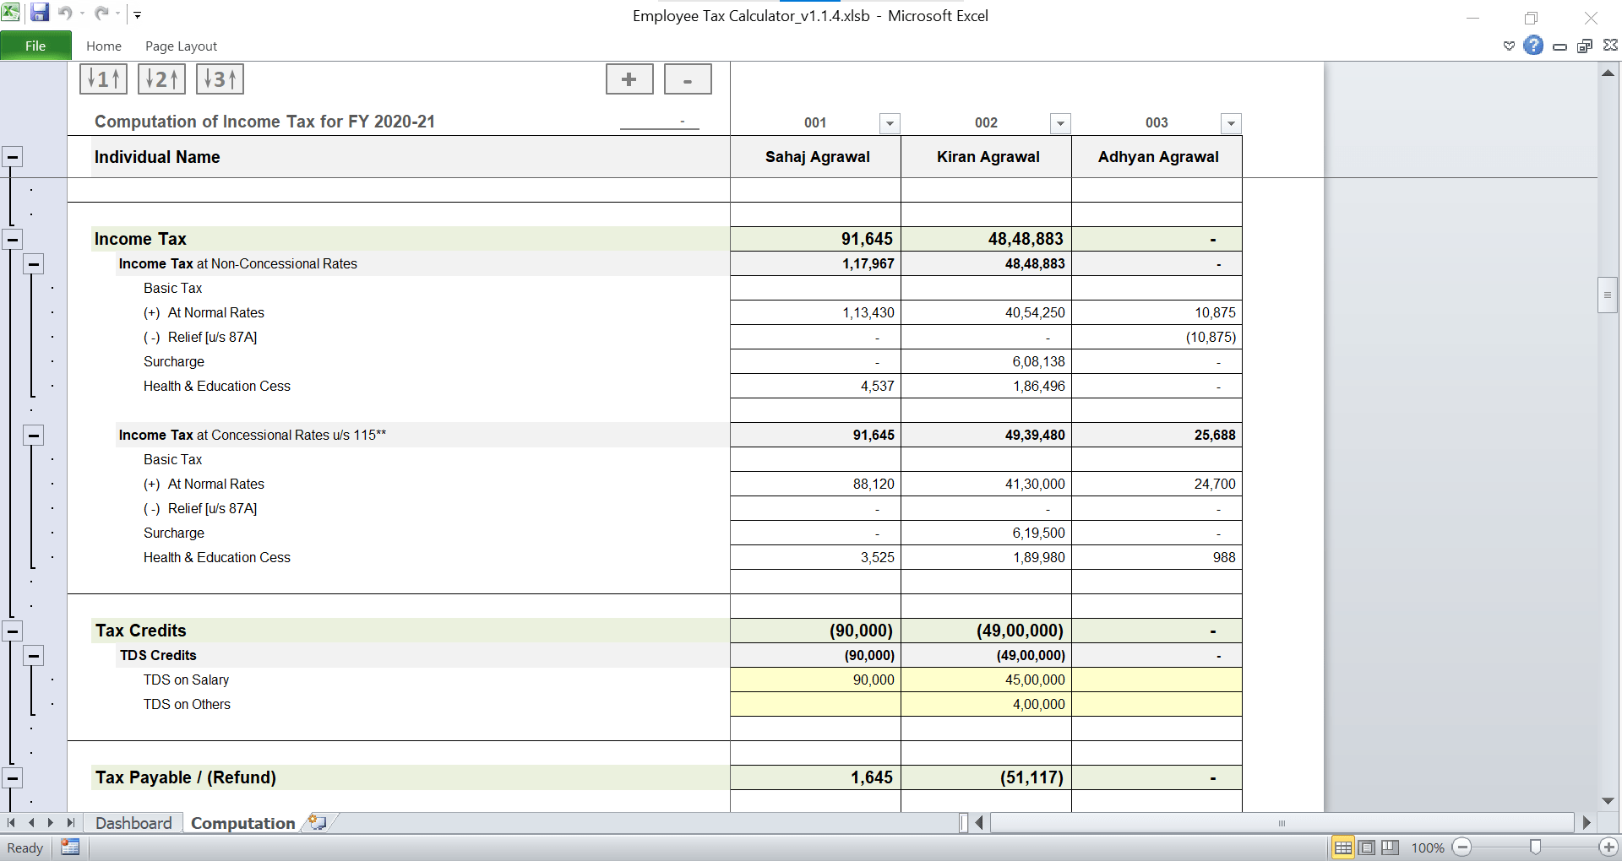The image size is (1622, 861).
Task: Go to first sheet navigation arrow
Action: click(x=11, y=822)
